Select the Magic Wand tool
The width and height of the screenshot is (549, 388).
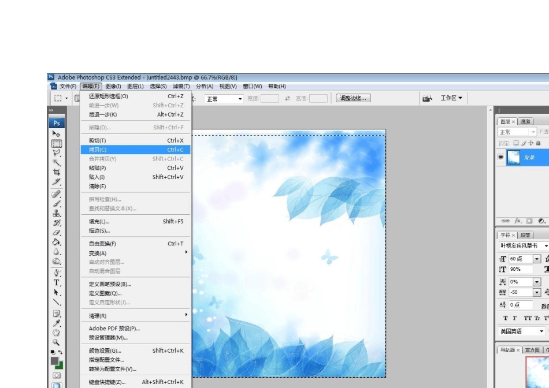coord(57,162)
